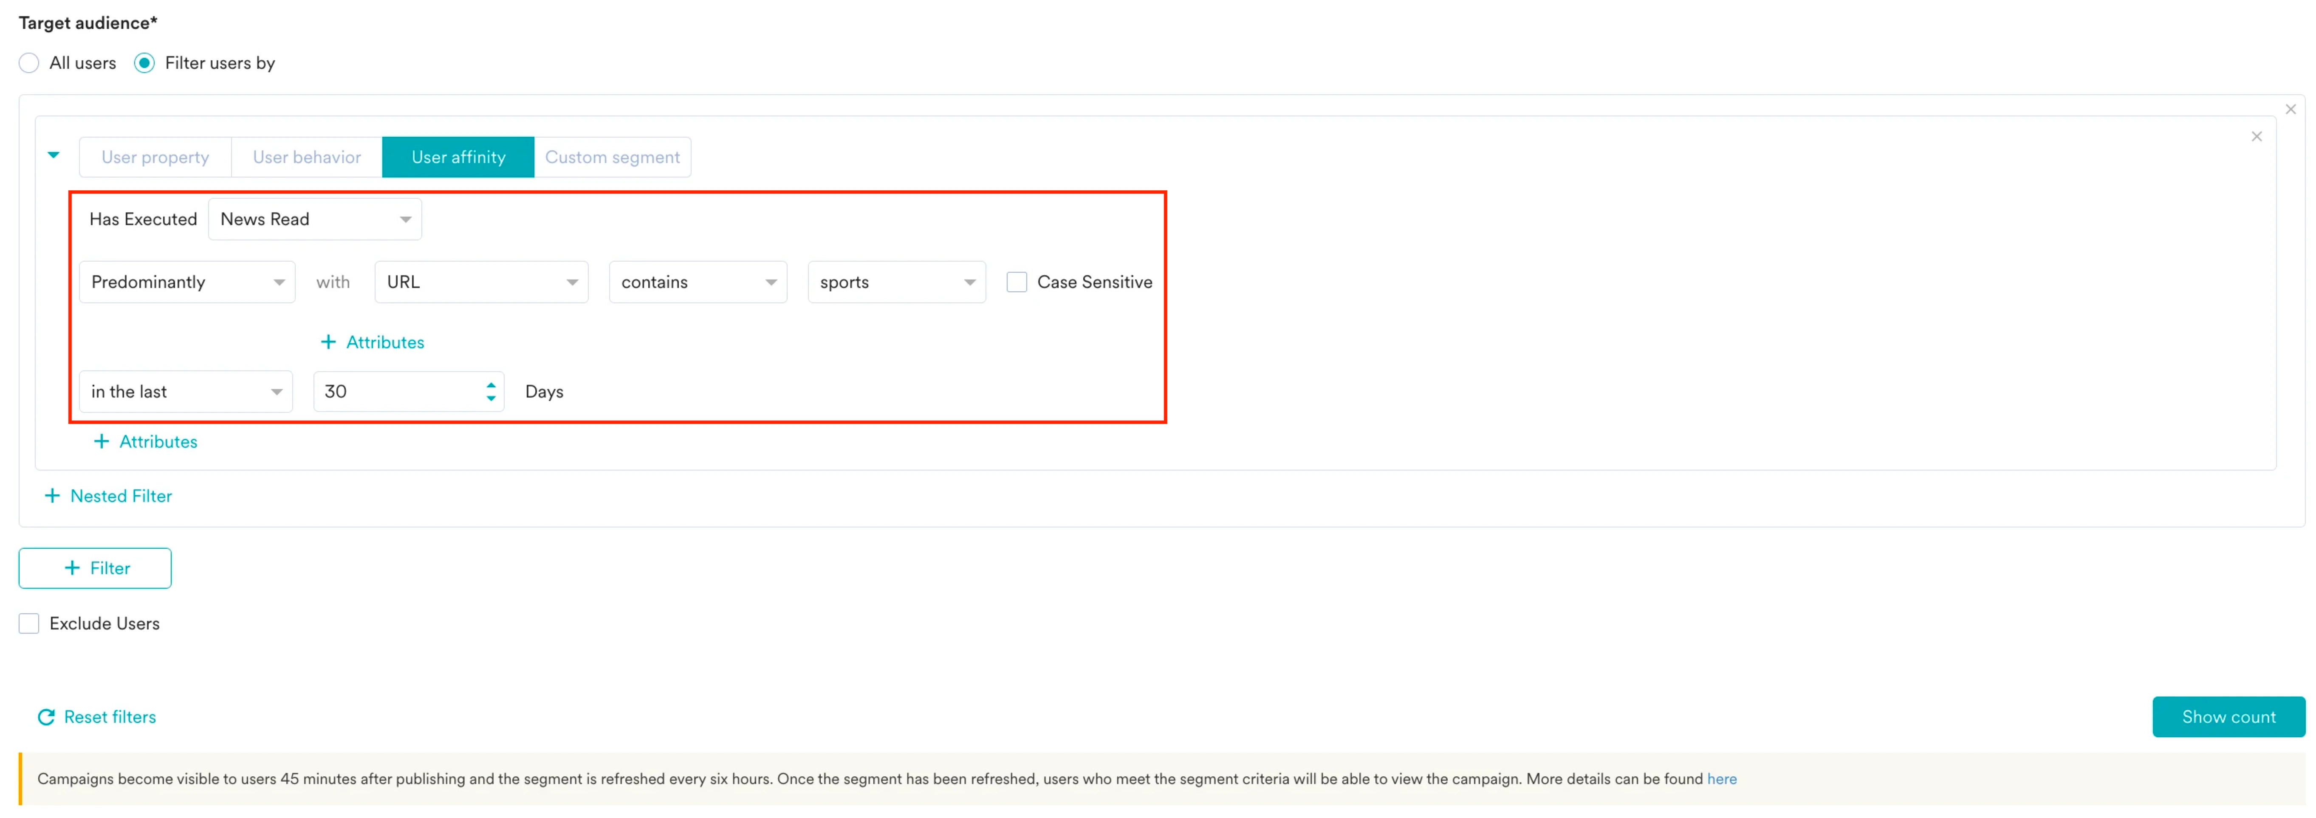Open the Predominantly dropdown
Viewport: 2316px width, 818px height.
pyautogui.click(x=187, y=282)
